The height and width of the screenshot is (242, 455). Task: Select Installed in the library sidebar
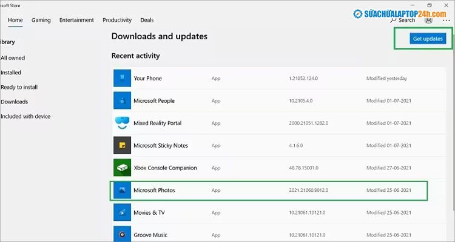[x=11, y=73]
